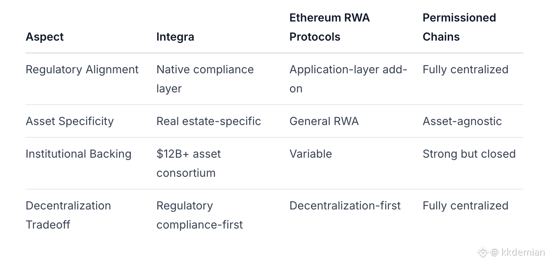
Task: Click the Regulatory Alignment row label
Action: click(x=82, y=69)
